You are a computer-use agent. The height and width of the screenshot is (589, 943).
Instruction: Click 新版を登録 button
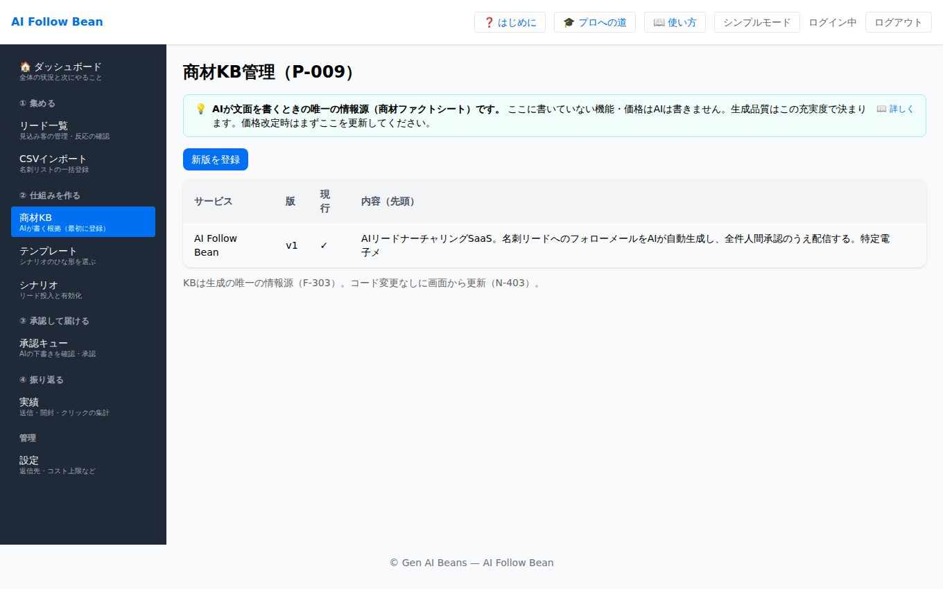tap(216, 159)
